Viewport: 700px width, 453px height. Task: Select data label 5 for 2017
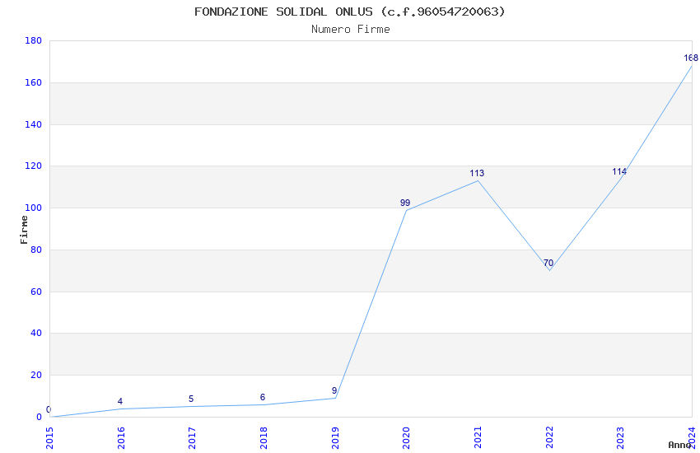tap(191, 399)
